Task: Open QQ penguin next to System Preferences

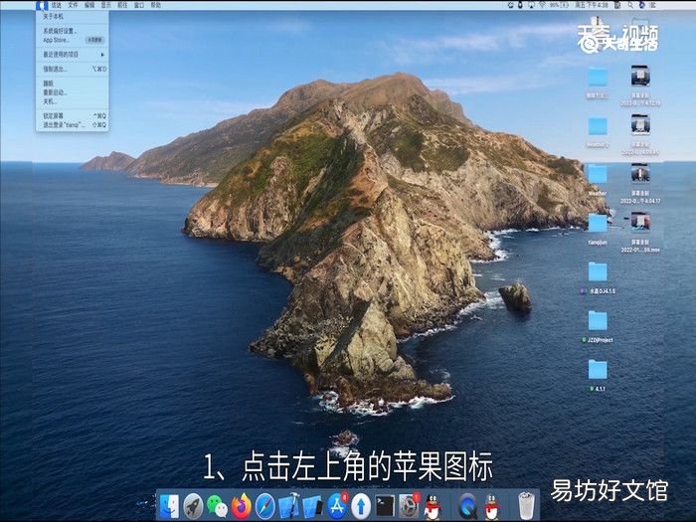Action: [x=432, y=506]
